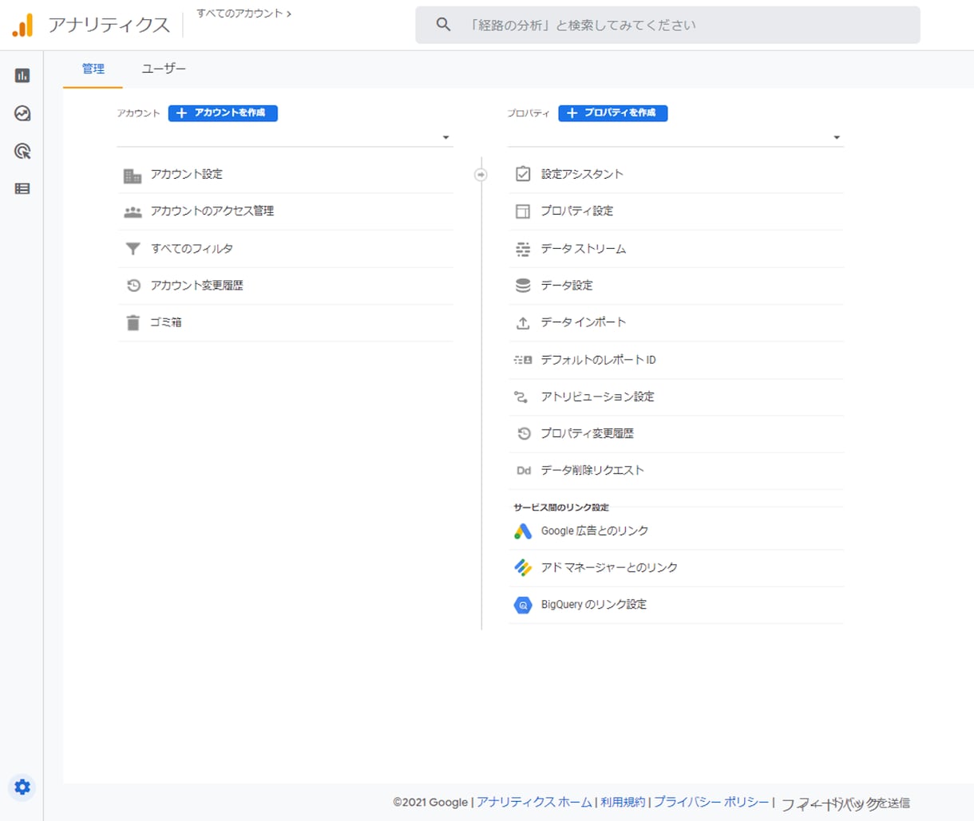This screenshot has width=974, height=821.
Task: Open すべてのフィルタ entry
Action: pos(285,249)
